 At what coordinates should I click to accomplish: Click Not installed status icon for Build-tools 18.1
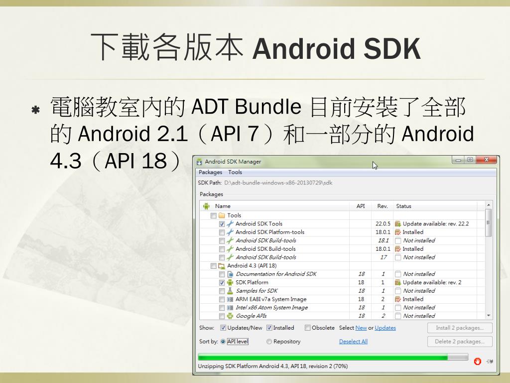tap(398, 241)
